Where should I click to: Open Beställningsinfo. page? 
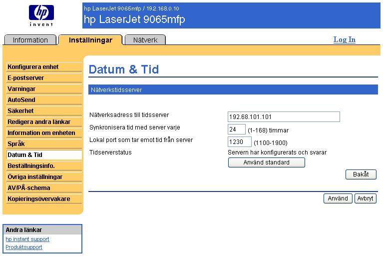click(44, 166)
